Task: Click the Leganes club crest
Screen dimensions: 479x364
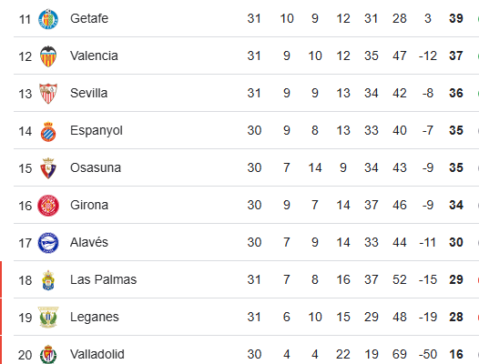Action: pyautogui.click(x=48, y=318)
